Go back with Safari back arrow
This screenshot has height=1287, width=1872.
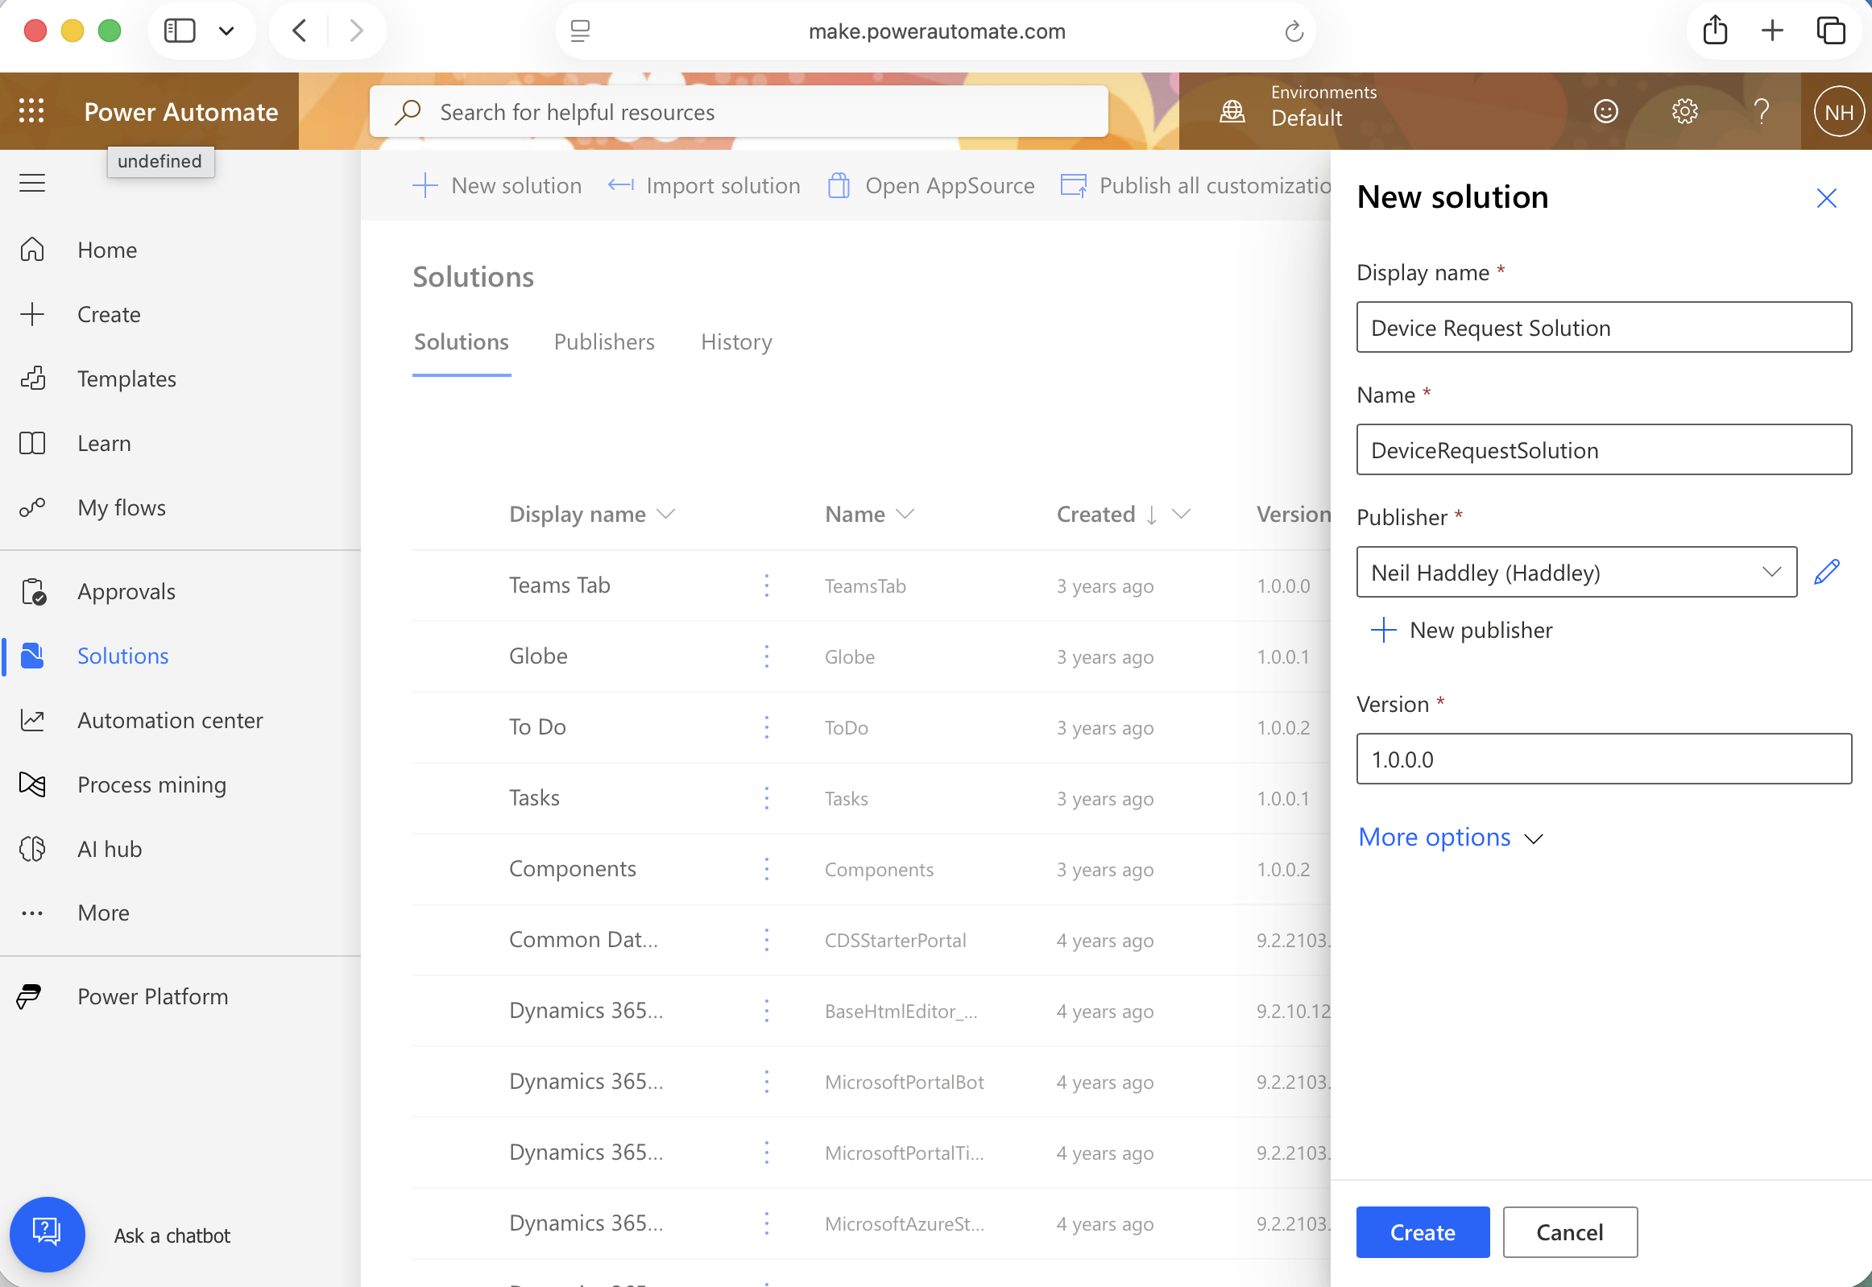298,31
